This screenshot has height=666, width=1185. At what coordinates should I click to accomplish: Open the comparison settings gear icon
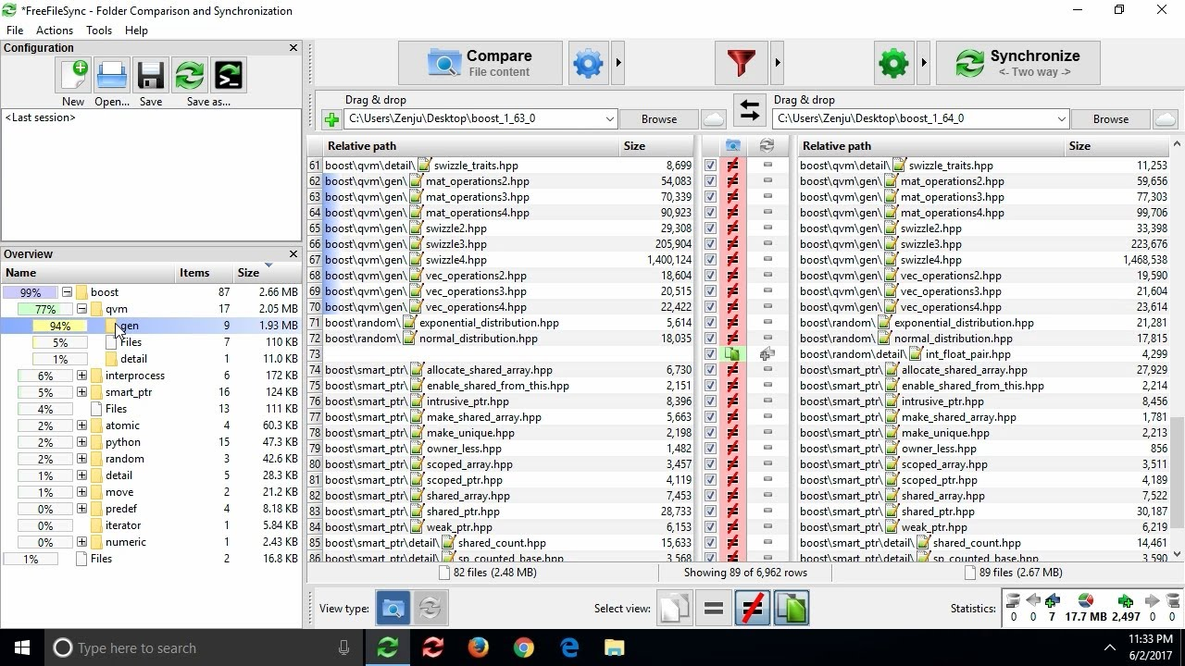588,63
